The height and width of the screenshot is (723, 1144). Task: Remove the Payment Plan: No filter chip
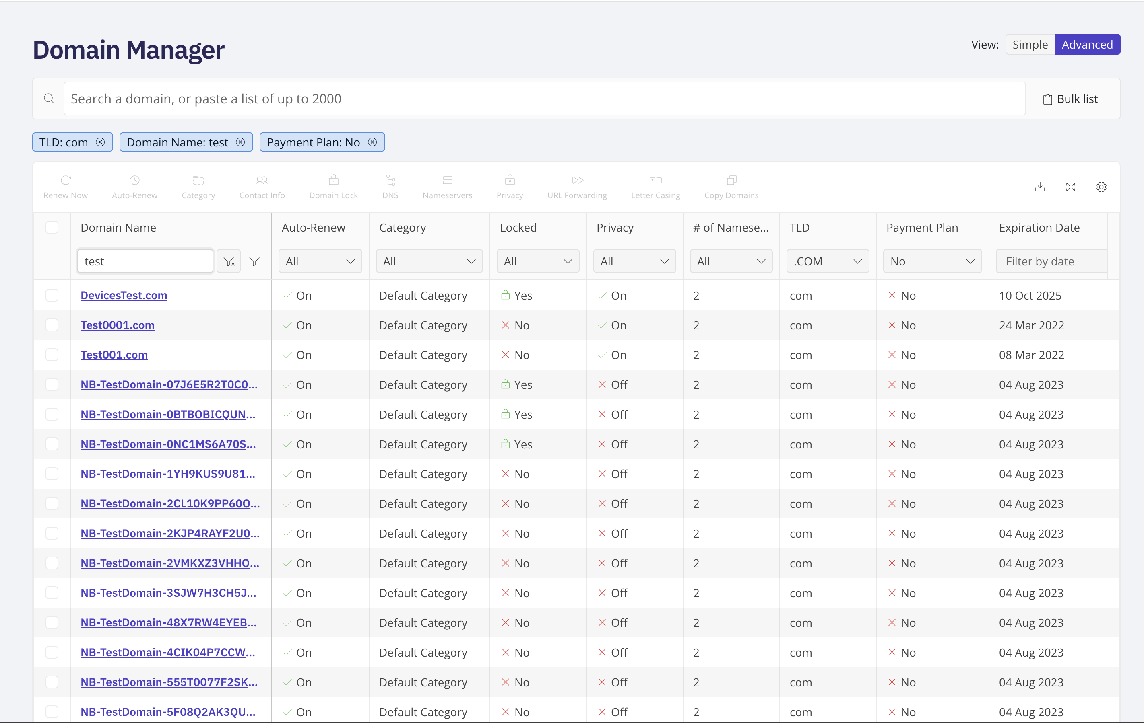(x=372, y=142)
